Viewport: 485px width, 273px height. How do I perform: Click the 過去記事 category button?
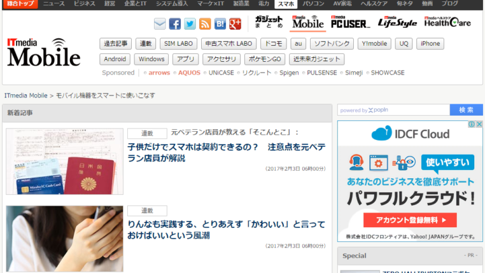(x=115, y=44)
